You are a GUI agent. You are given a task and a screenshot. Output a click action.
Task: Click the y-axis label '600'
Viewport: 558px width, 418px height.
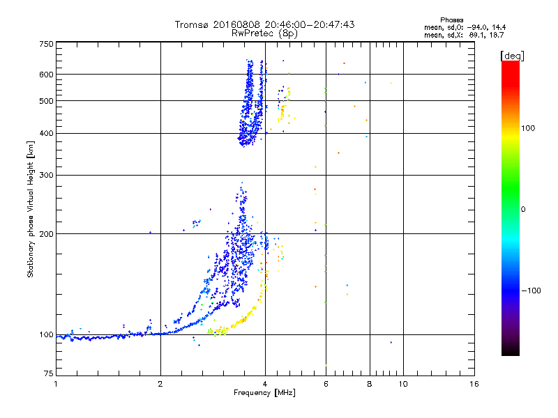46,75
